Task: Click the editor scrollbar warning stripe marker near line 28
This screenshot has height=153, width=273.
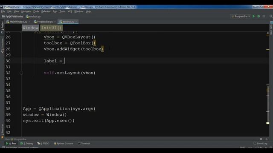Action: pyautogui.click(x=268, y=50)
